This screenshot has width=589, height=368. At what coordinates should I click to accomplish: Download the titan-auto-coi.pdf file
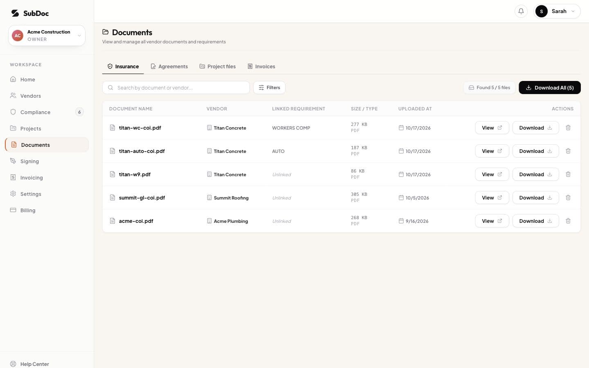click(x=536, y=151)
